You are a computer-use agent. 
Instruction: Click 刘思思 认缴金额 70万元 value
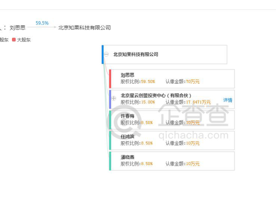tap(193, 81)
